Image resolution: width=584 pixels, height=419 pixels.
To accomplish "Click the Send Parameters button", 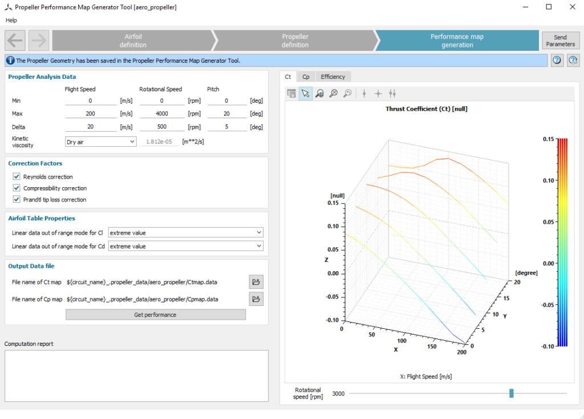I will pos(560,40).
